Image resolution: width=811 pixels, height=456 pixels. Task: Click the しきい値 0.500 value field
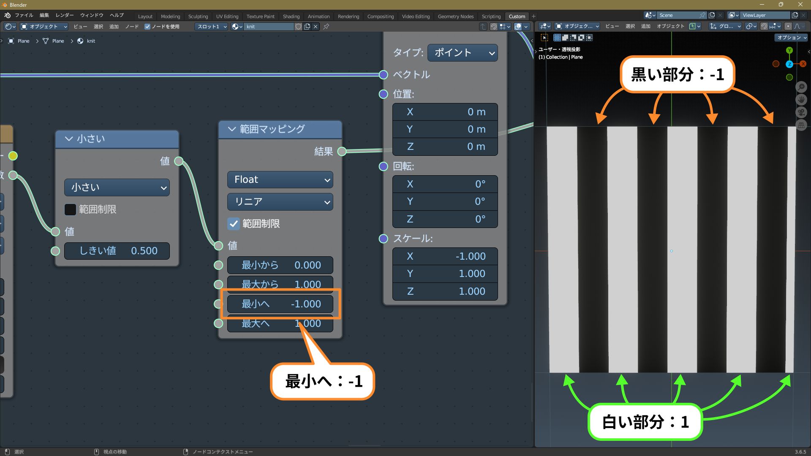[x=117, y=251]
